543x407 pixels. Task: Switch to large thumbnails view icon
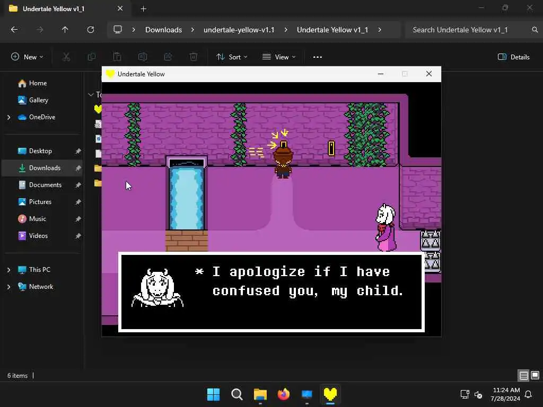(x=535, y=375)
